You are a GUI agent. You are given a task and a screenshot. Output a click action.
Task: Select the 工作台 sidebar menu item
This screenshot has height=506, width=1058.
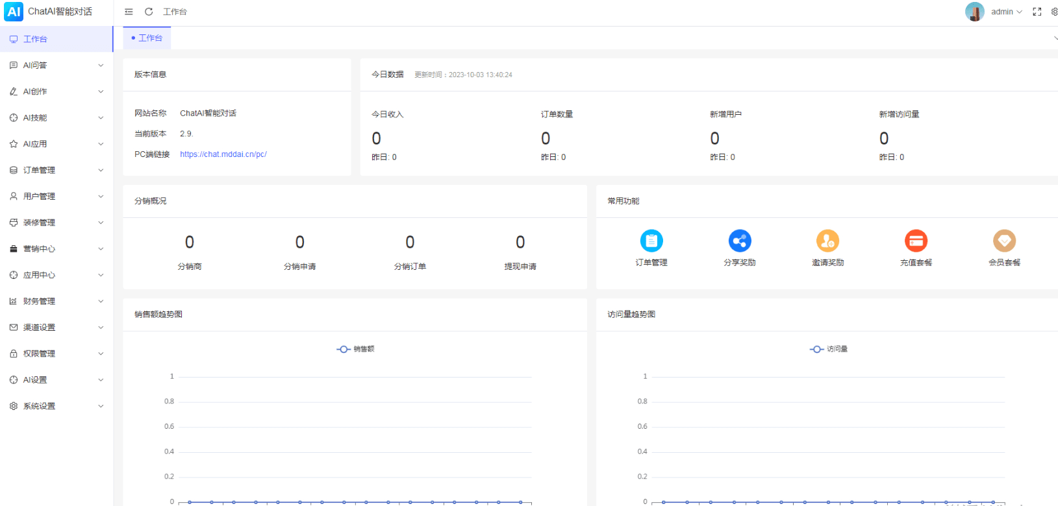57,40
